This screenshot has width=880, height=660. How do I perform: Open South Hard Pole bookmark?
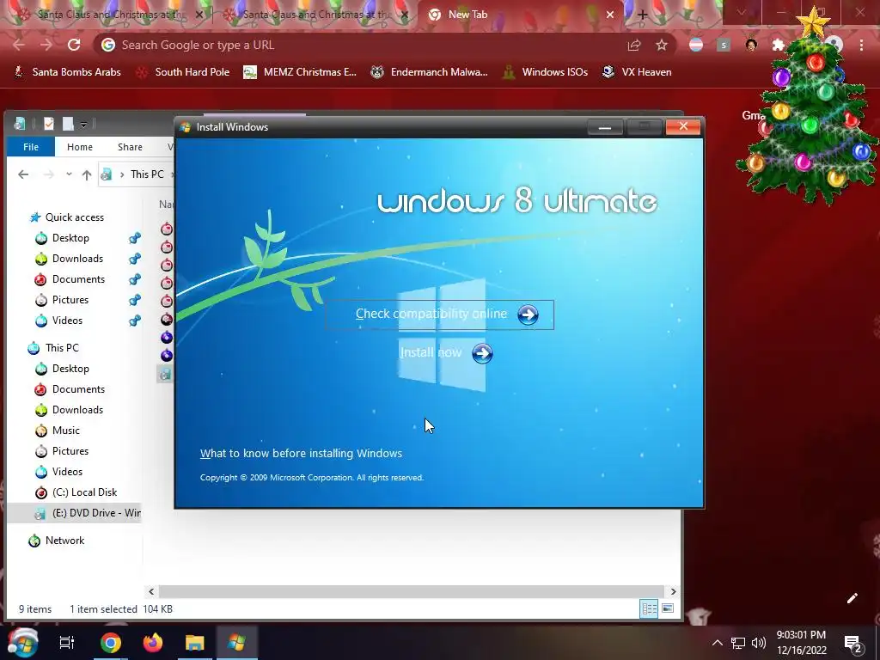(x=183, y=72)
